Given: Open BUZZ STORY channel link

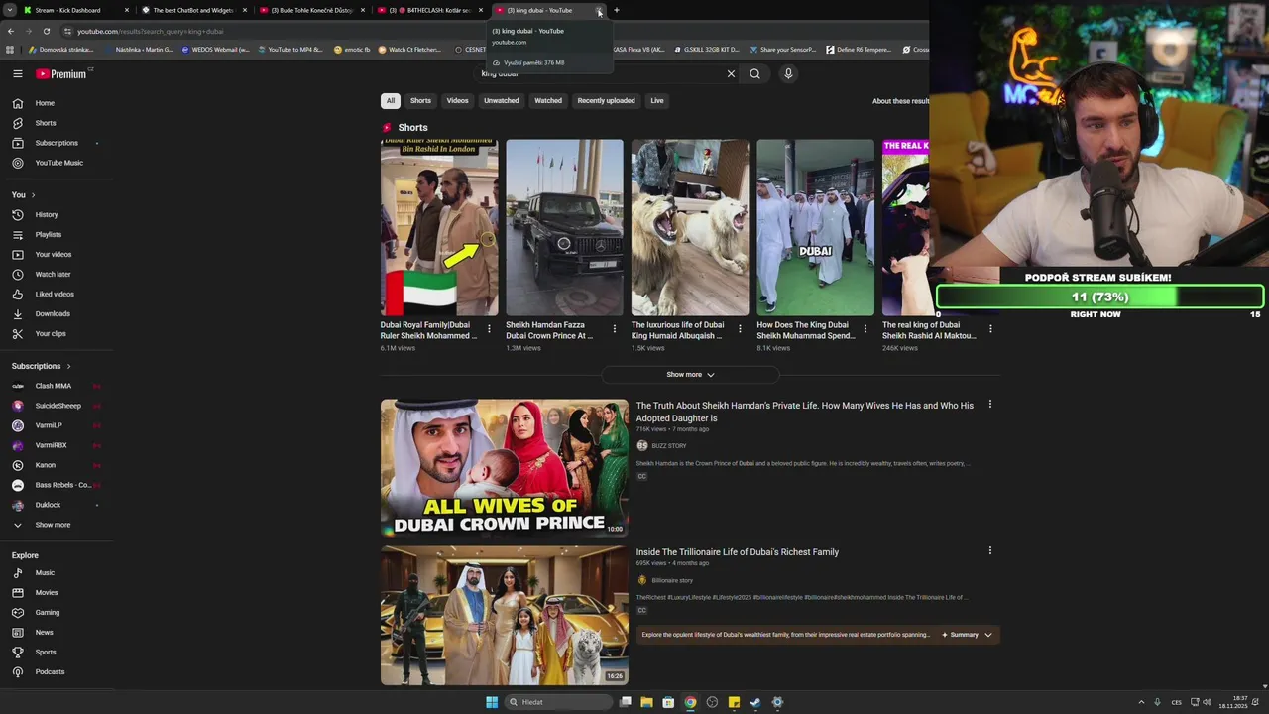Looking at the screenshot, I should [x=669, y=446].
